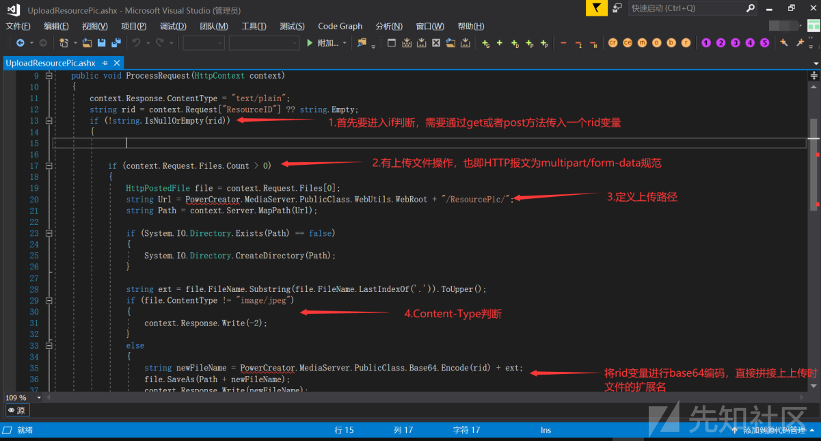Click the orange 'cr' circle icon
The width and height of the screenshot is (821, 441).
pyautogui.click(x=613, y=43)
